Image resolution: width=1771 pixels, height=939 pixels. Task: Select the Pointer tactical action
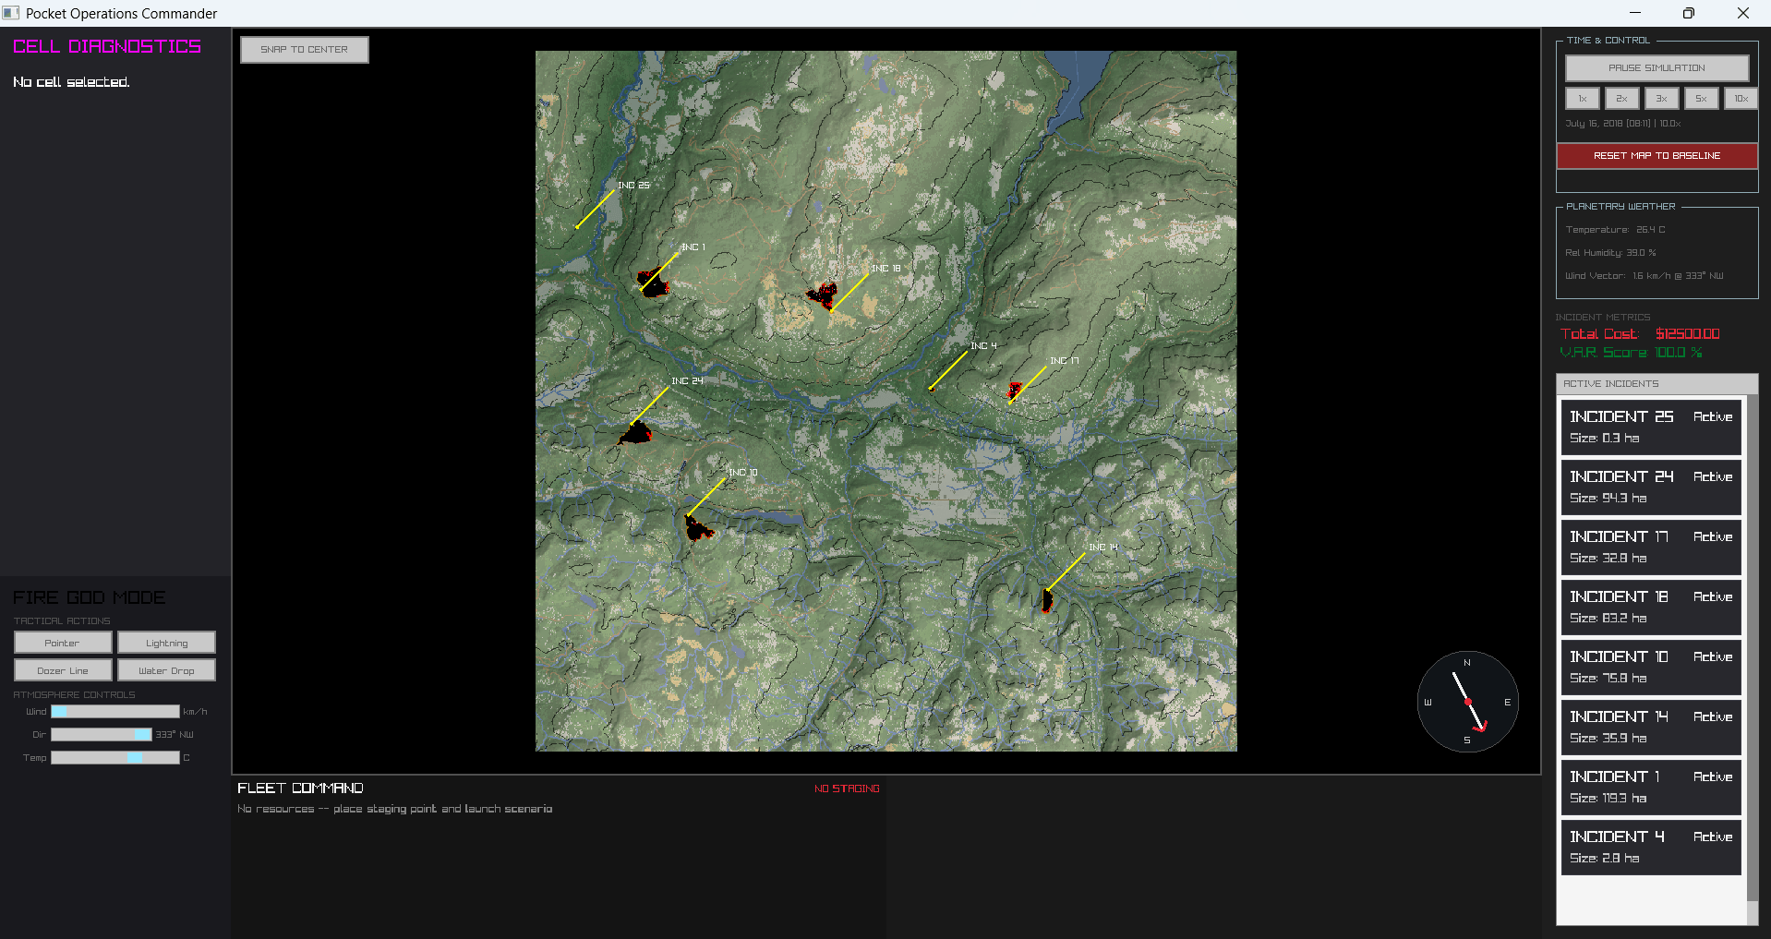coord(63,643)
